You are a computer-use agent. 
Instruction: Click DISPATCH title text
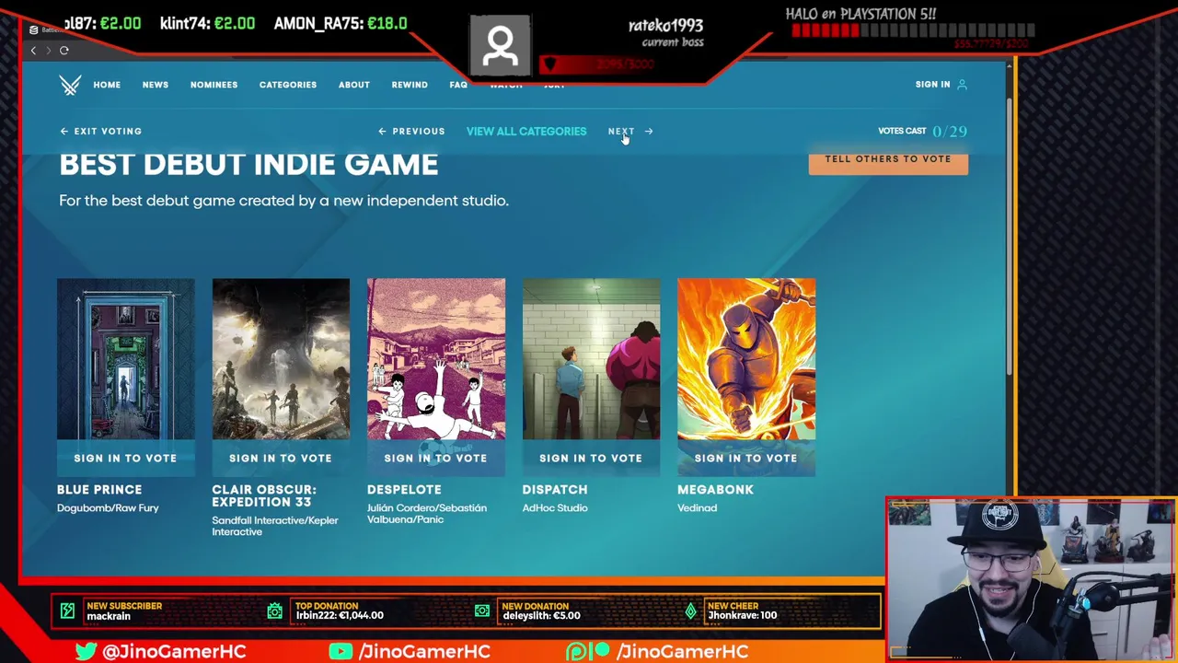pyautogui.click(x=555, y=490)
